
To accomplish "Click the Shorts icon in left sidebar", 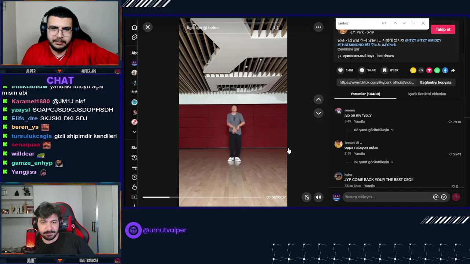I will [x=134, y=37].
